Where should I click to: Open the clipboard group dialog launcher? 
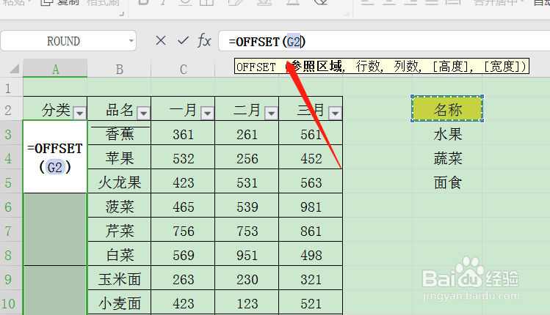point(122,14)
